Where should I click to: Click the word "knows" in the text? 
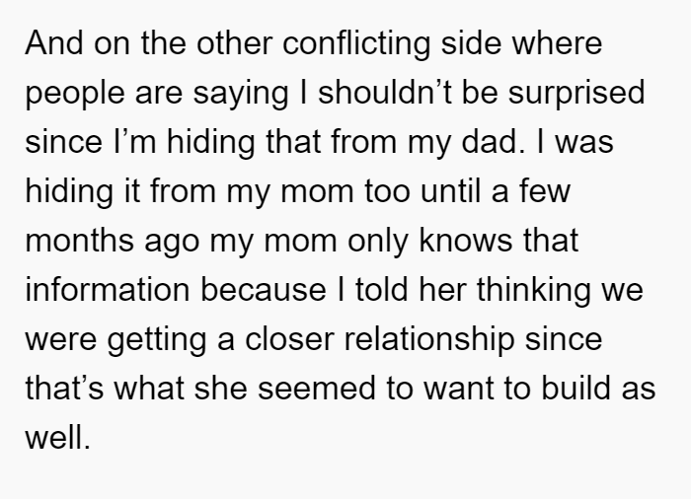point(466,241)
